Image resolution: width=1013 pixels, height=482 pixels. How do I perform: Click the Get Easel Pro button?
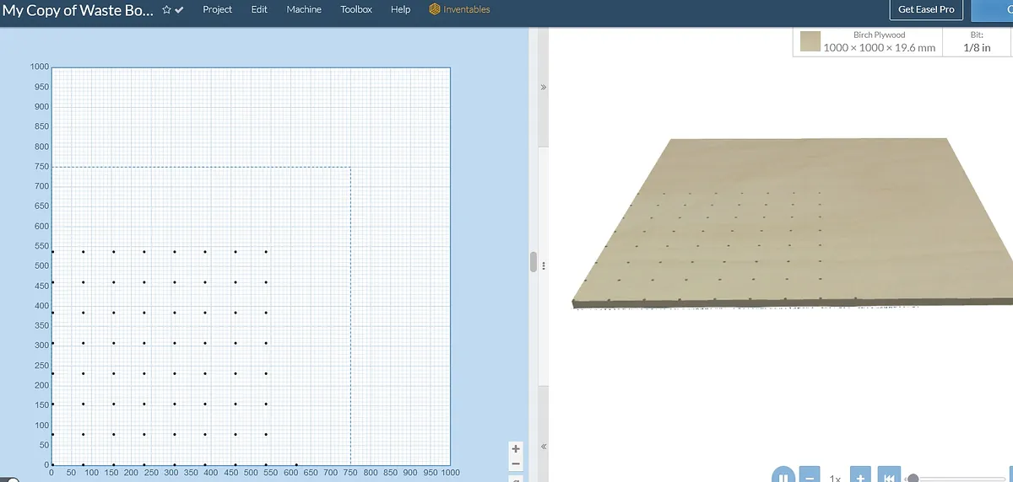(x=926, y=9)
